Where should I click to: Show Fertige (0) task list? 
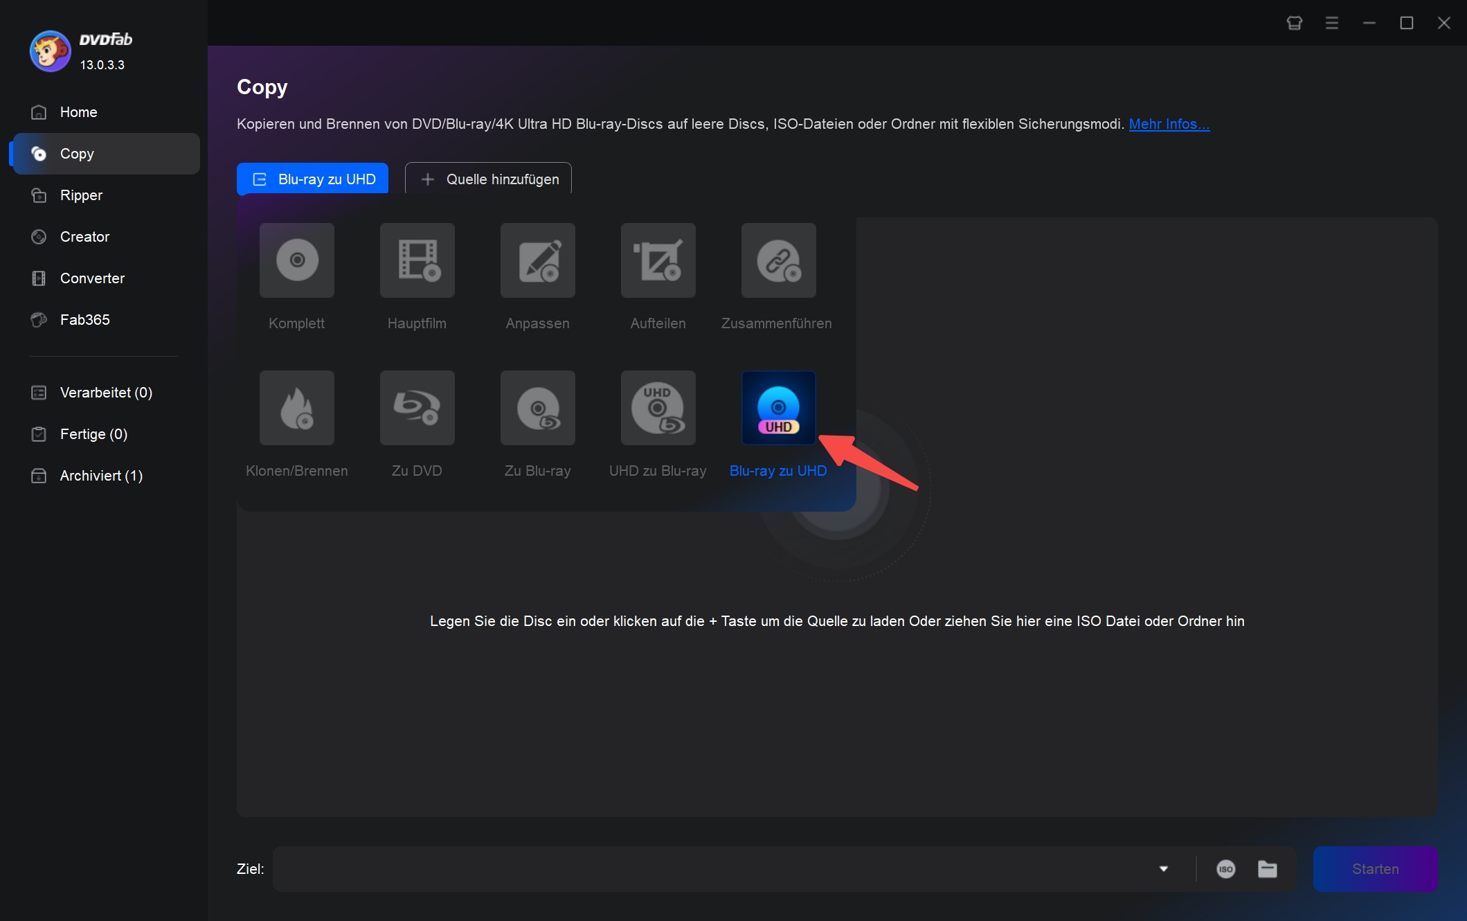(106, 434)
